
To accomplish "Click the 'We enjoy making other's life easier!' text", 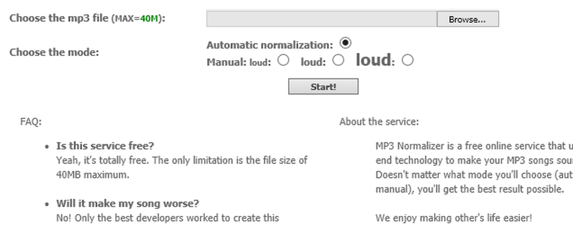I will coord(454,218).
